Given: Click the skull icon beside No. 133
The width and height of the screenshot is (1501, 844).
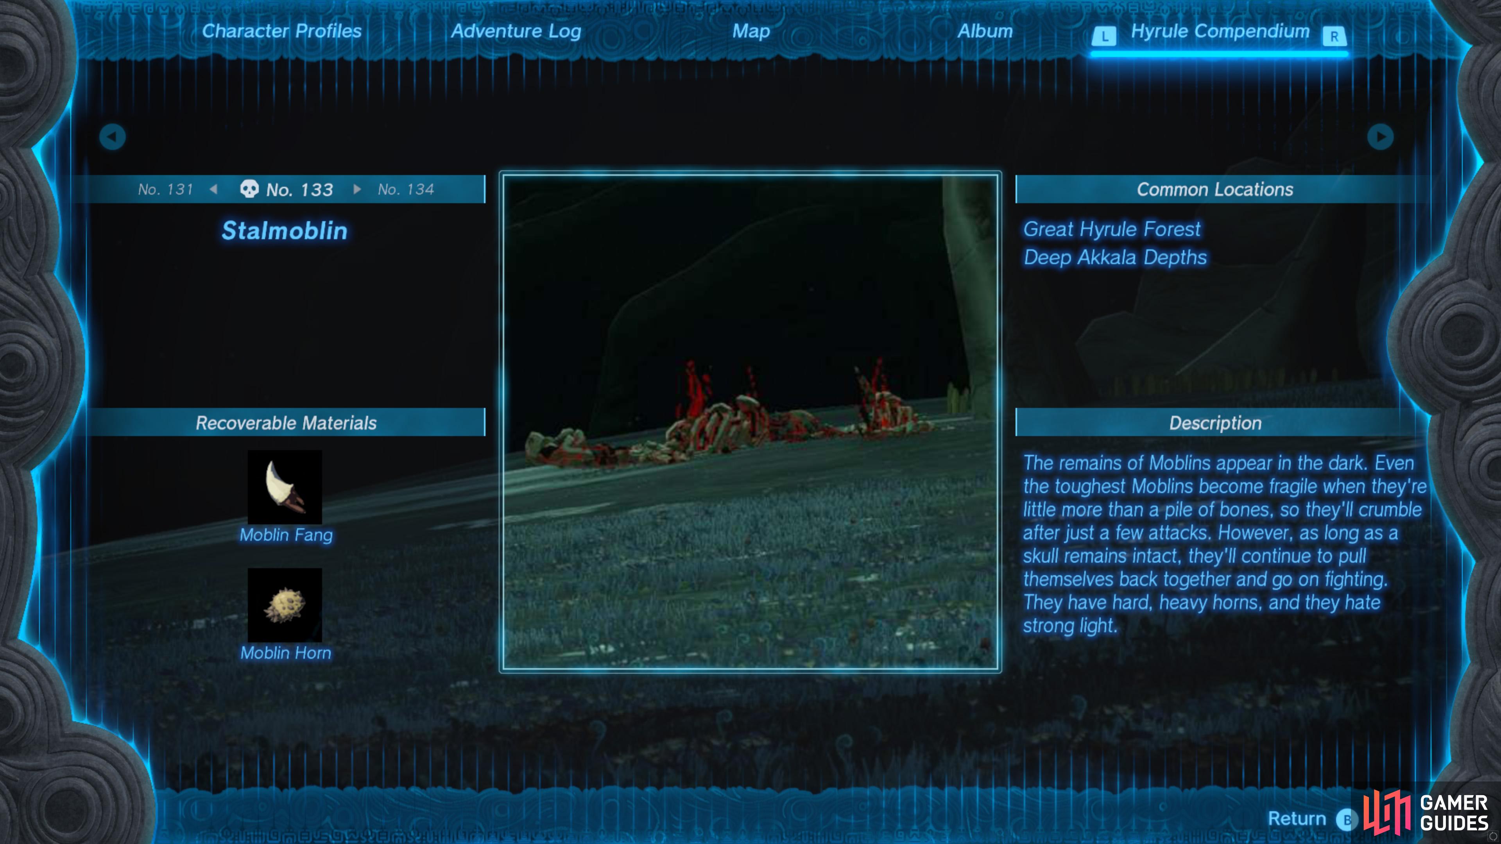Looking at the screenshot, I should [249, 189].
